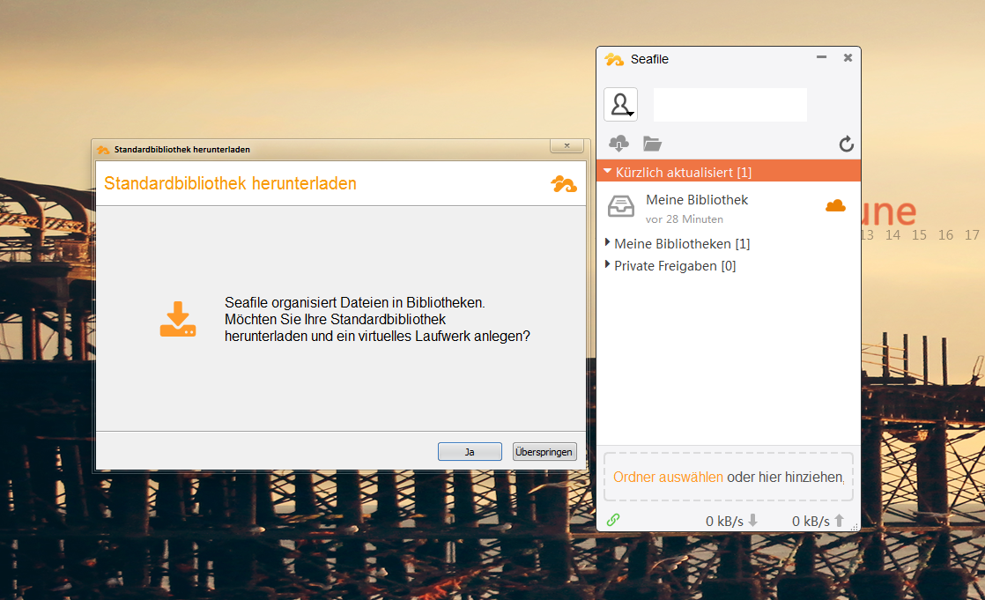Viewport: 985px width, 600px height.
Task: Click the 'Seafile organisiert Dateien' message text
Action: 377,319
